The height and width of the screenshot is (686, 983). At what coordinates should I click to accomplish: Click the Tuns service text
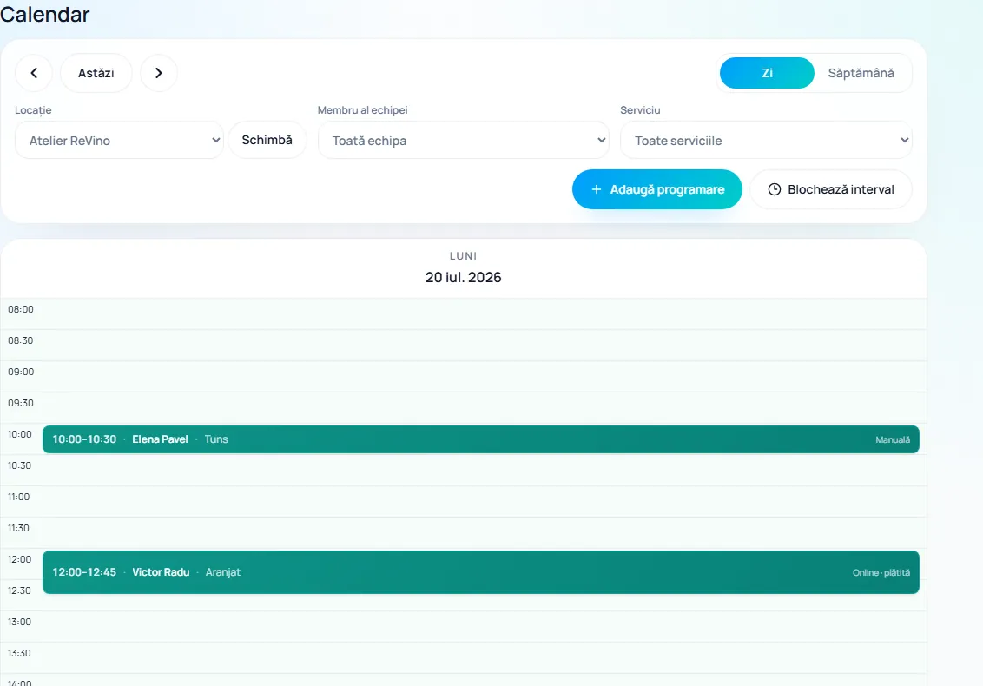pyautogui.click(x=216, y=439)
